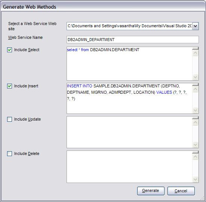206x202 pixels.
Task: Click scroll up arrow in Delete box
Action: click(x=196, y=156)
